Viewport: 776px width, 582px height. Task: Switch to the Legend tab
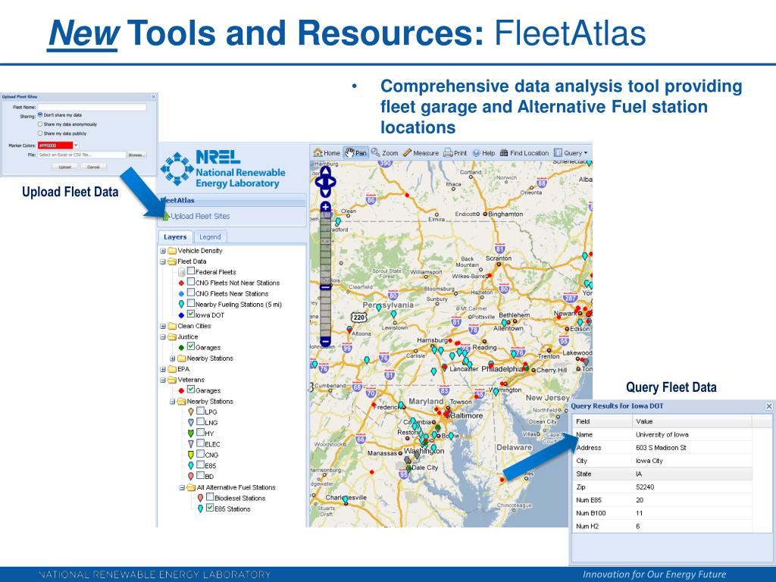tap(210, 237)
